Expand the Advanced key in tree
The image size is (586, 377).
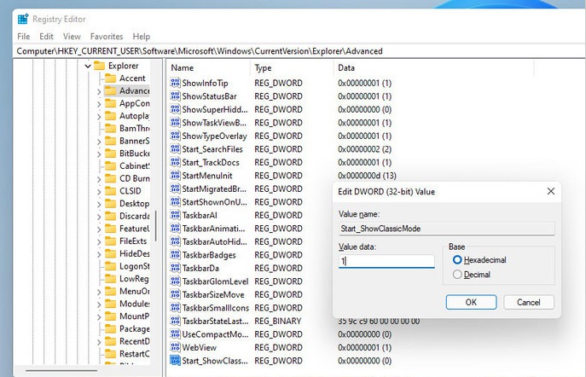click(99, 91)
